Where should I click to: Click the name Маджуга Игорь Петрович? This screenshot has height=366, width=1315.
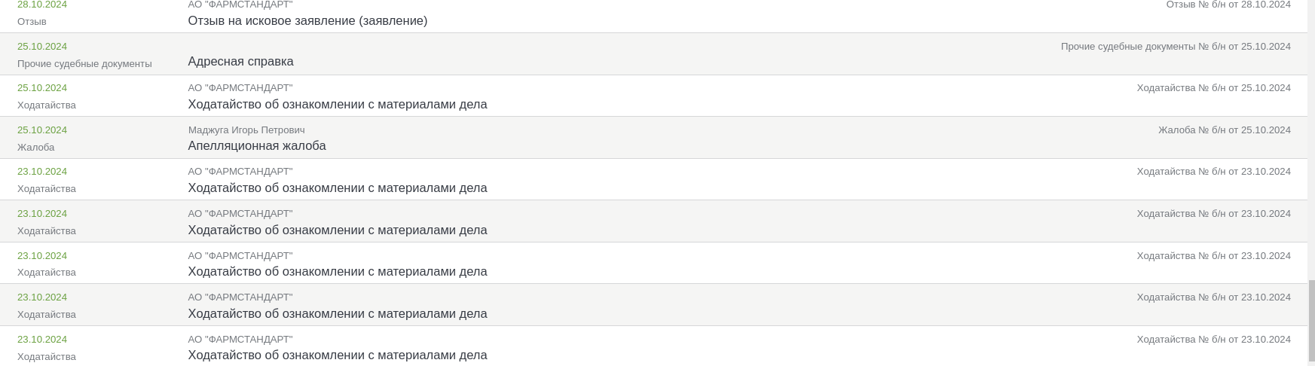[246, 130]
